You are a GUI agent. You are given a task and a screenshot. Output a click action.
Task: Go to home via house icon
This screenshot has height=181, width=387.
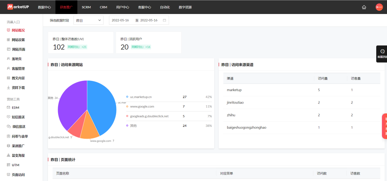(364, 7)
